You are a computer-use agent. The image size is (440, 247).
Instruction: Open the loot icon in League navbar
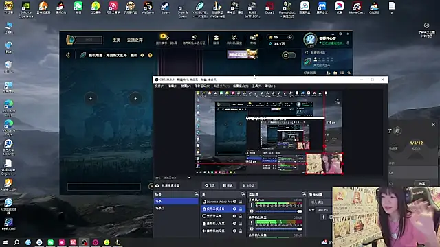click(x=234, y=39)
